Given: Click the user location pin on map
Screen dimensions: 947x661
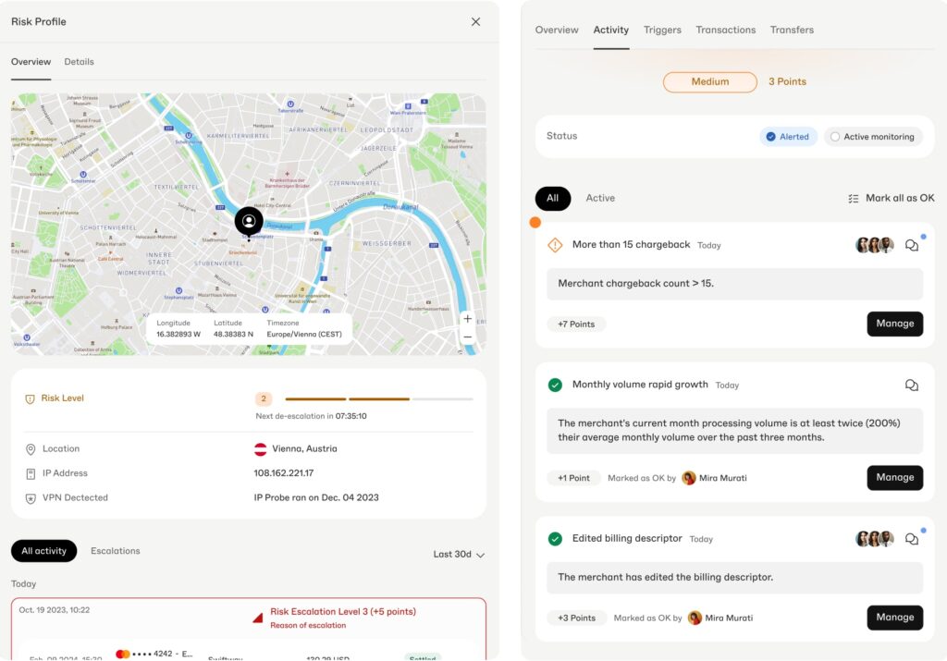Looking at the screenshot, I should [x=249, y=222].
